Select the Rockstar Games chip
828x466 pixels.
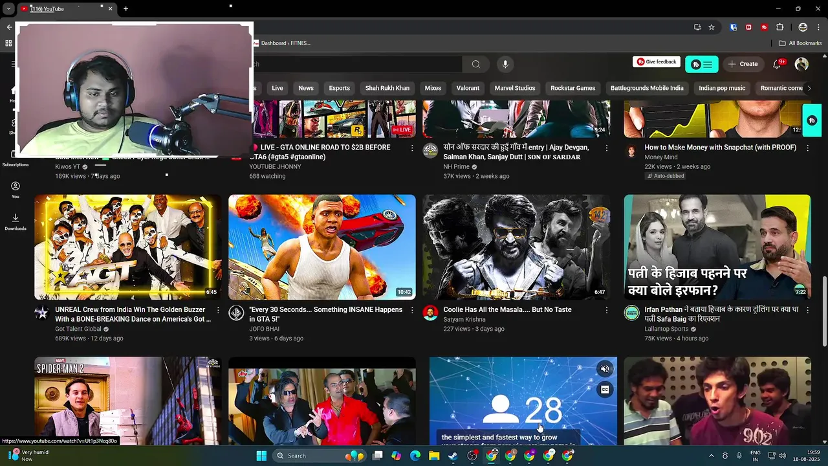(573, 88)
